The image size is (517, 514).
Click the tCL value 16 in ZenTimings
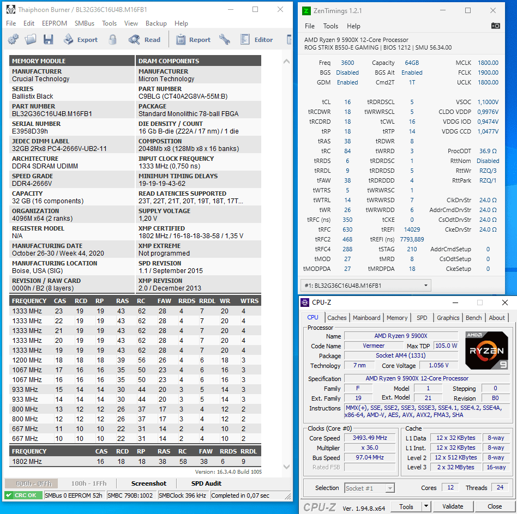point(347,102)
